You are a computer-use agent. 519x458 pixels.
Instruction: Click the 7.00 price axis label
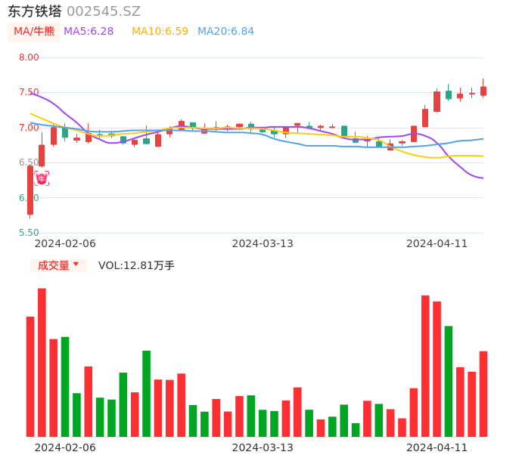click(29, 128)
